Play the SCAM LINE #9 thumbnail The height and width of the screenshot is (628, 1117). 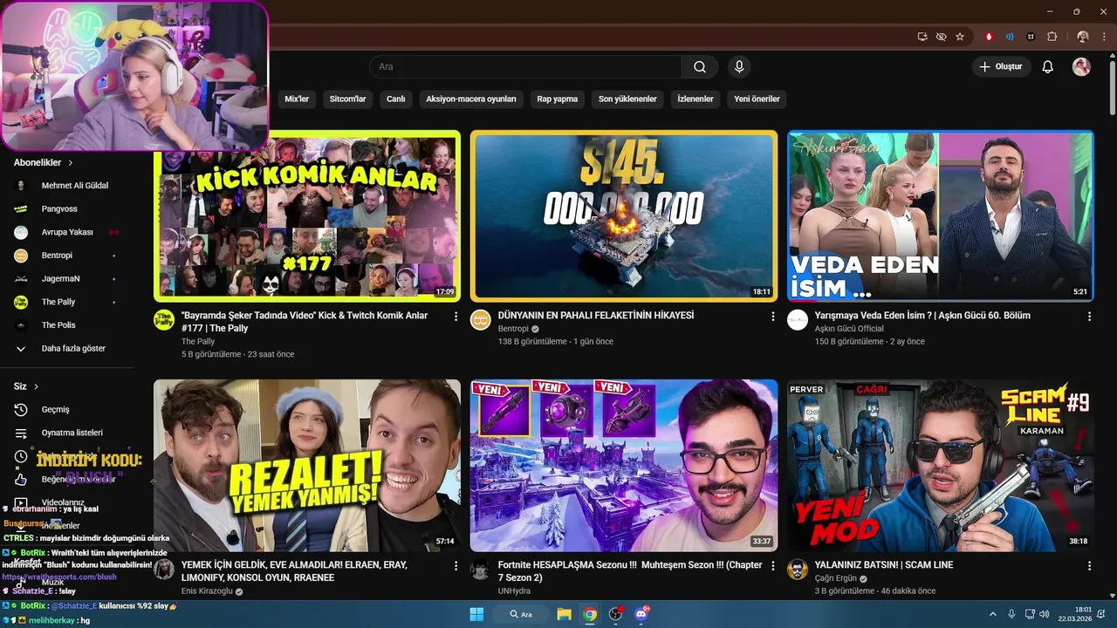pos(940,466)
